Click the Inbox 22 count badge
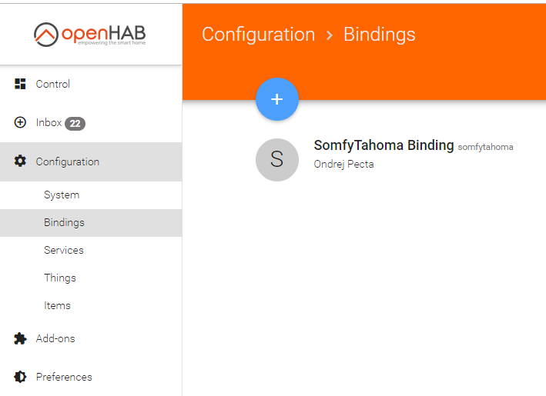Screen dimensions: 546x396 75,123
